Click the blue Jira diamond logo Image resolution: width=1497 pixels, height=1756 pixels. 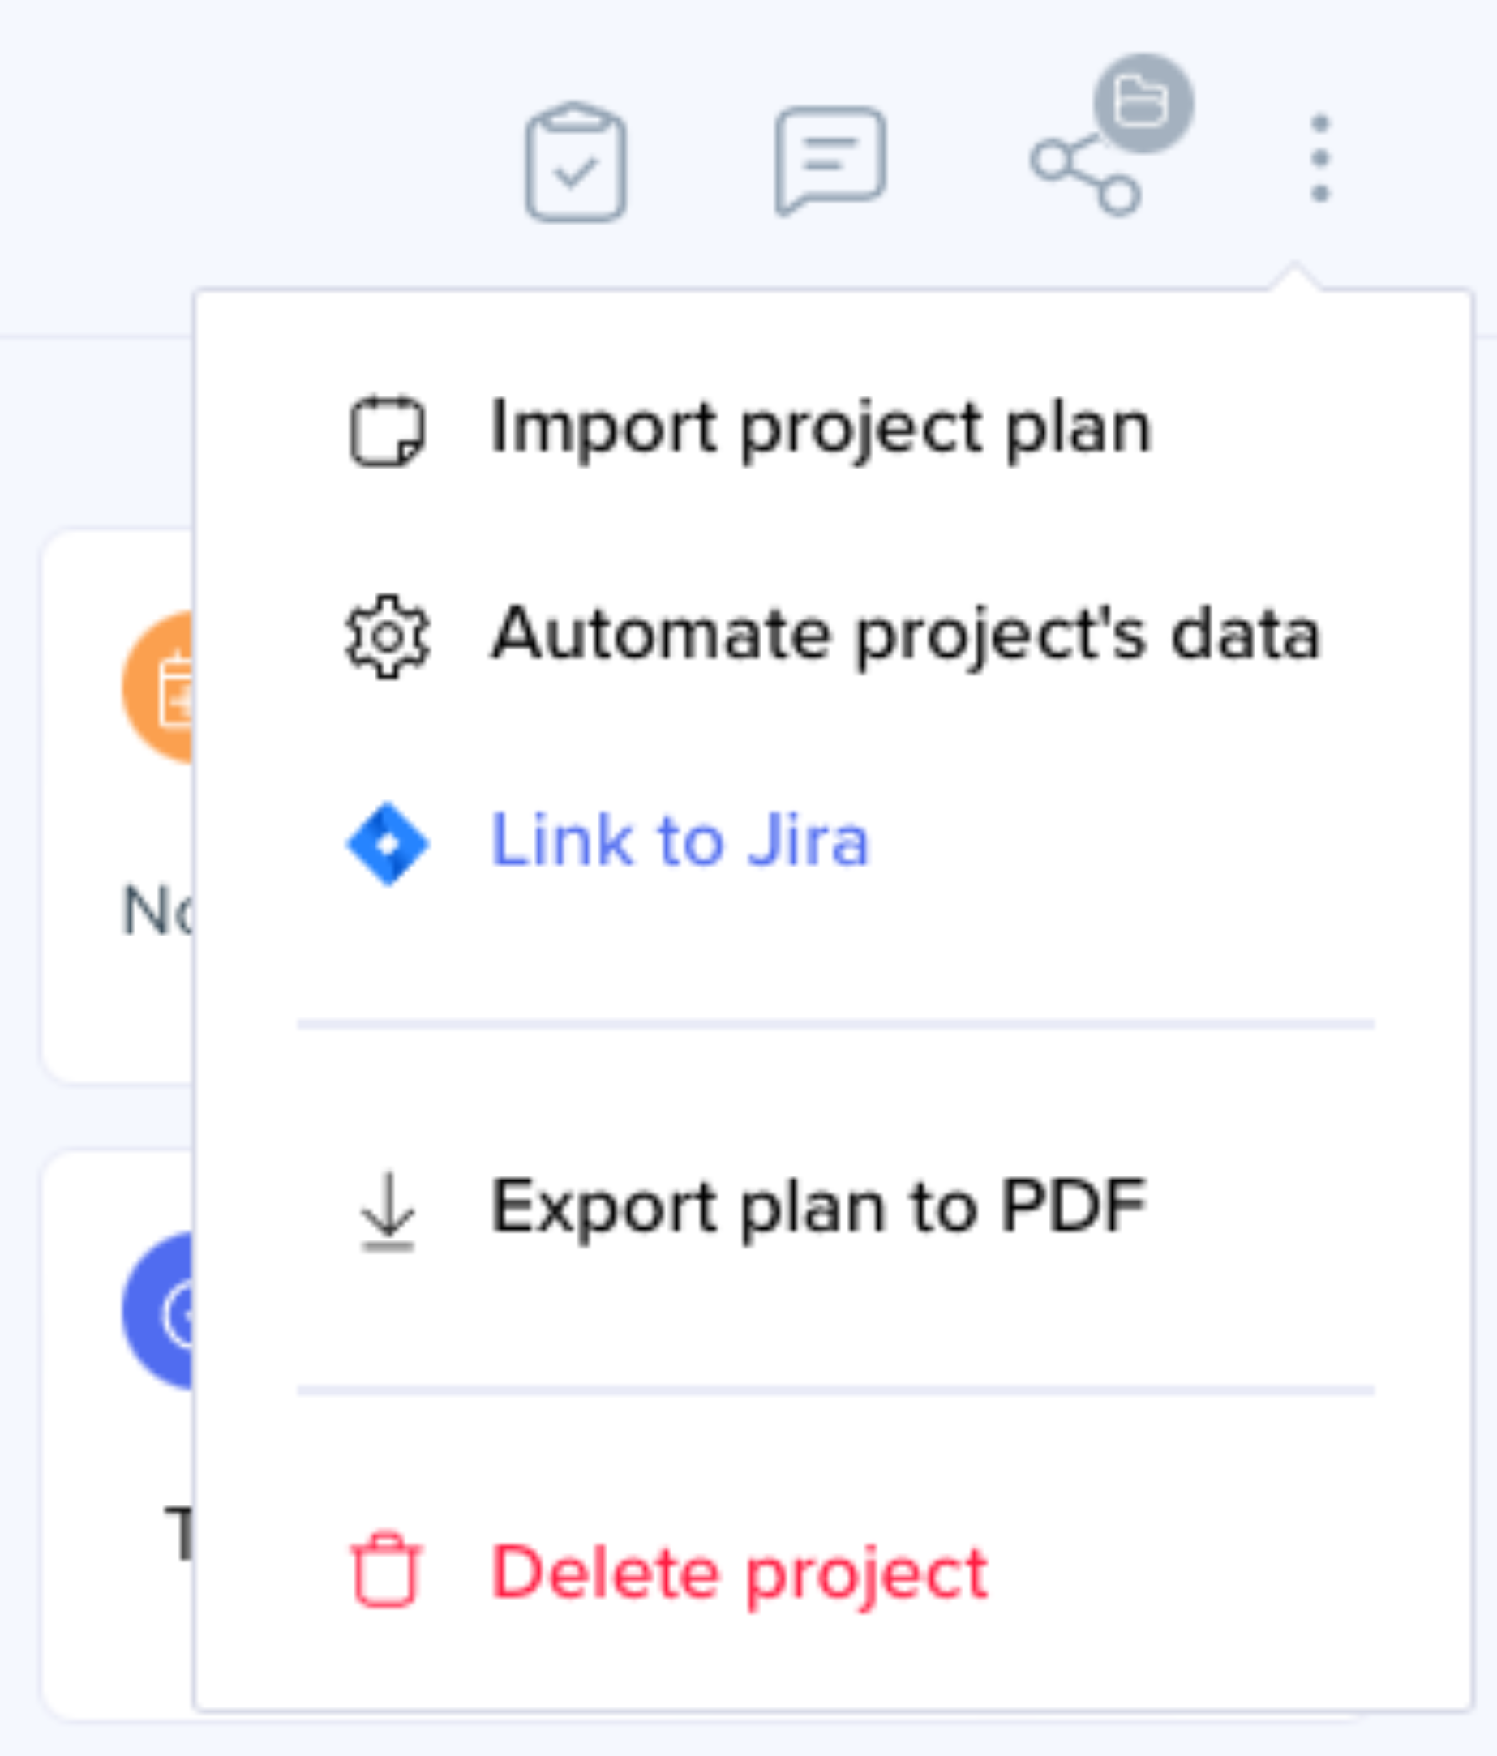[388, 844]
